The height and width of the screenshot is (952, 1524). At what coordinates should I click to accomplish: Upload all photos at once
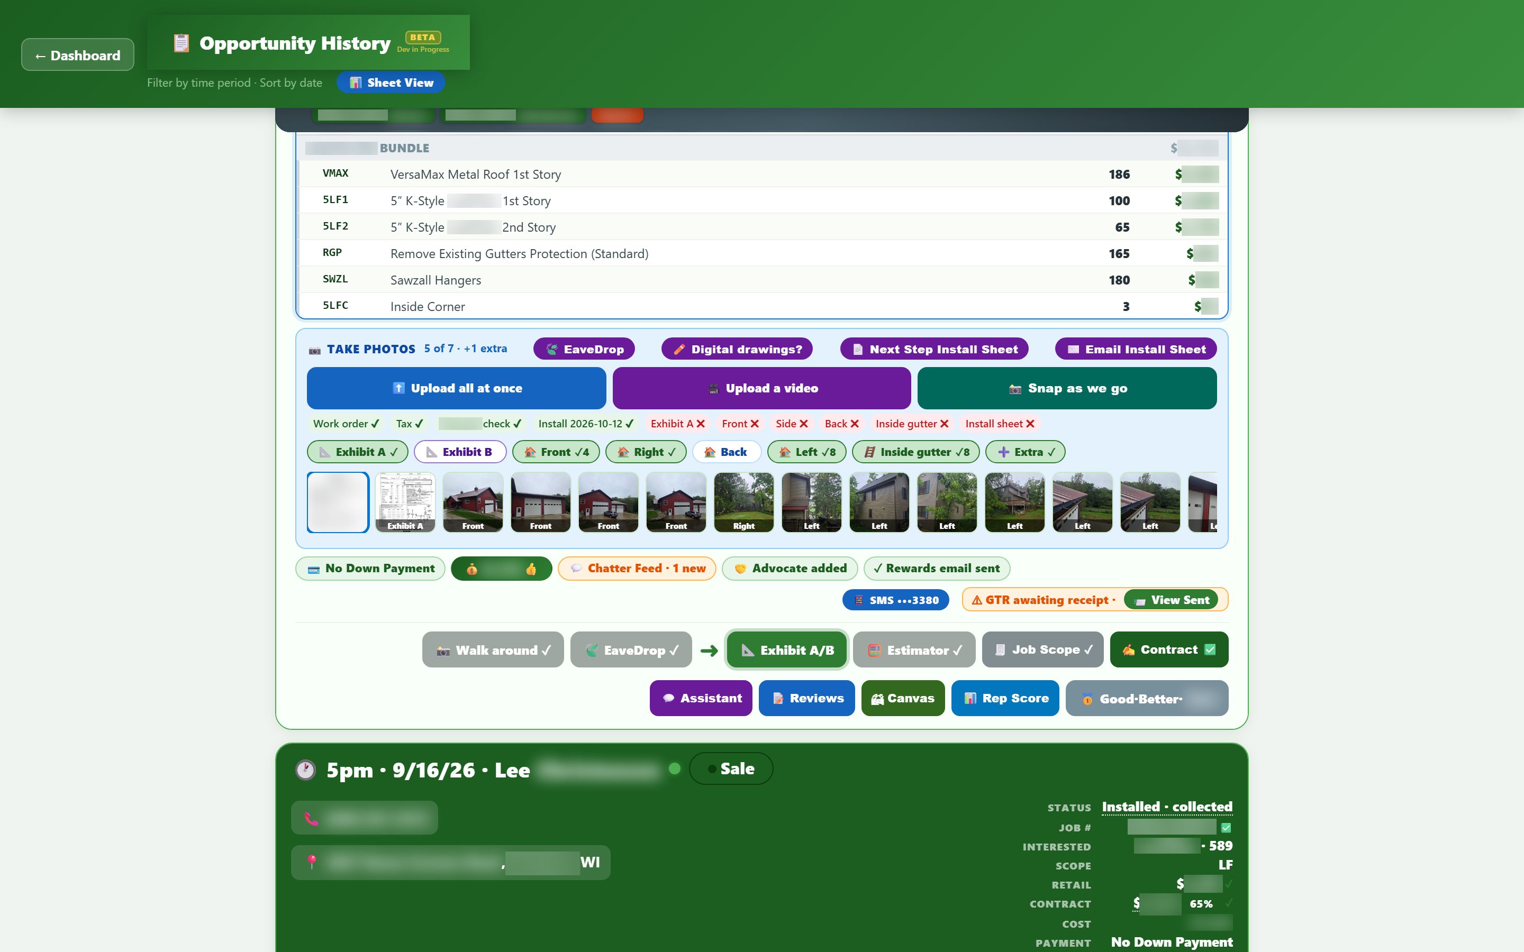point(456,388)
